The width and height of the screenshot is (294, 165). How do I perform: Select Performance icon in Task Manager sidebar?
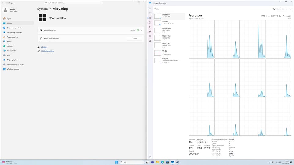[150, 18]
